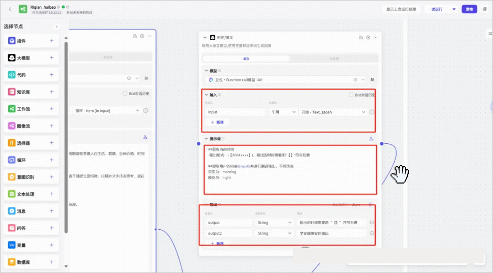Click the sidebar vertical scrollbar

tap(66, 137)
